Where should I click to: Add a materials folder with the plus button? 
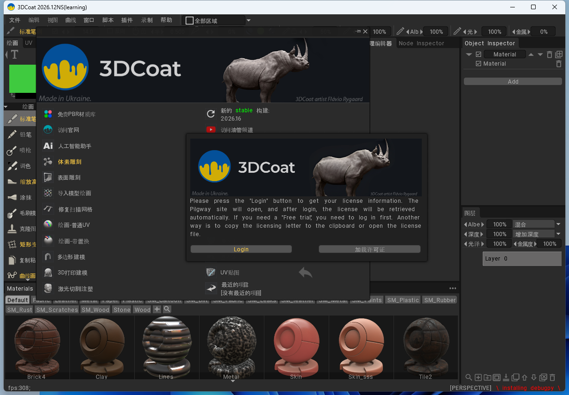(157, 309)
